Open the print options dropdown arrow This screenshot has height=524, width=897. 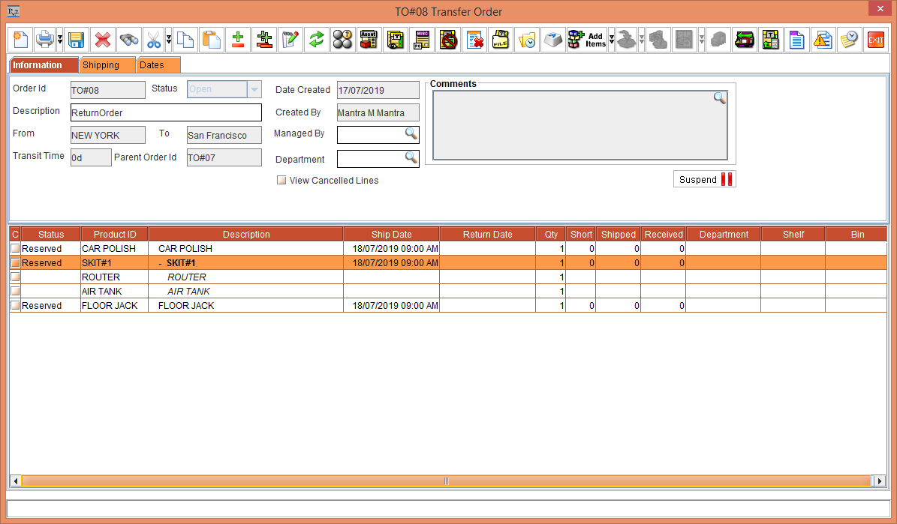60,40
